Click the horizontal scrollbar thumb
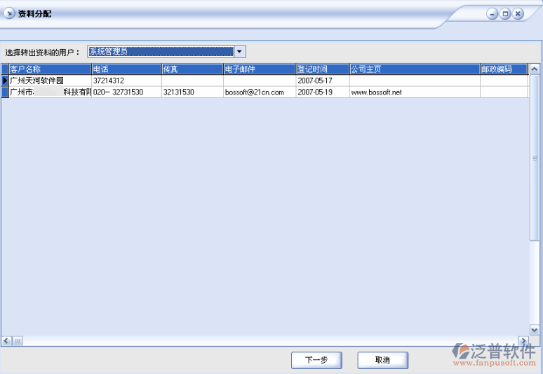 coord(18,341)
